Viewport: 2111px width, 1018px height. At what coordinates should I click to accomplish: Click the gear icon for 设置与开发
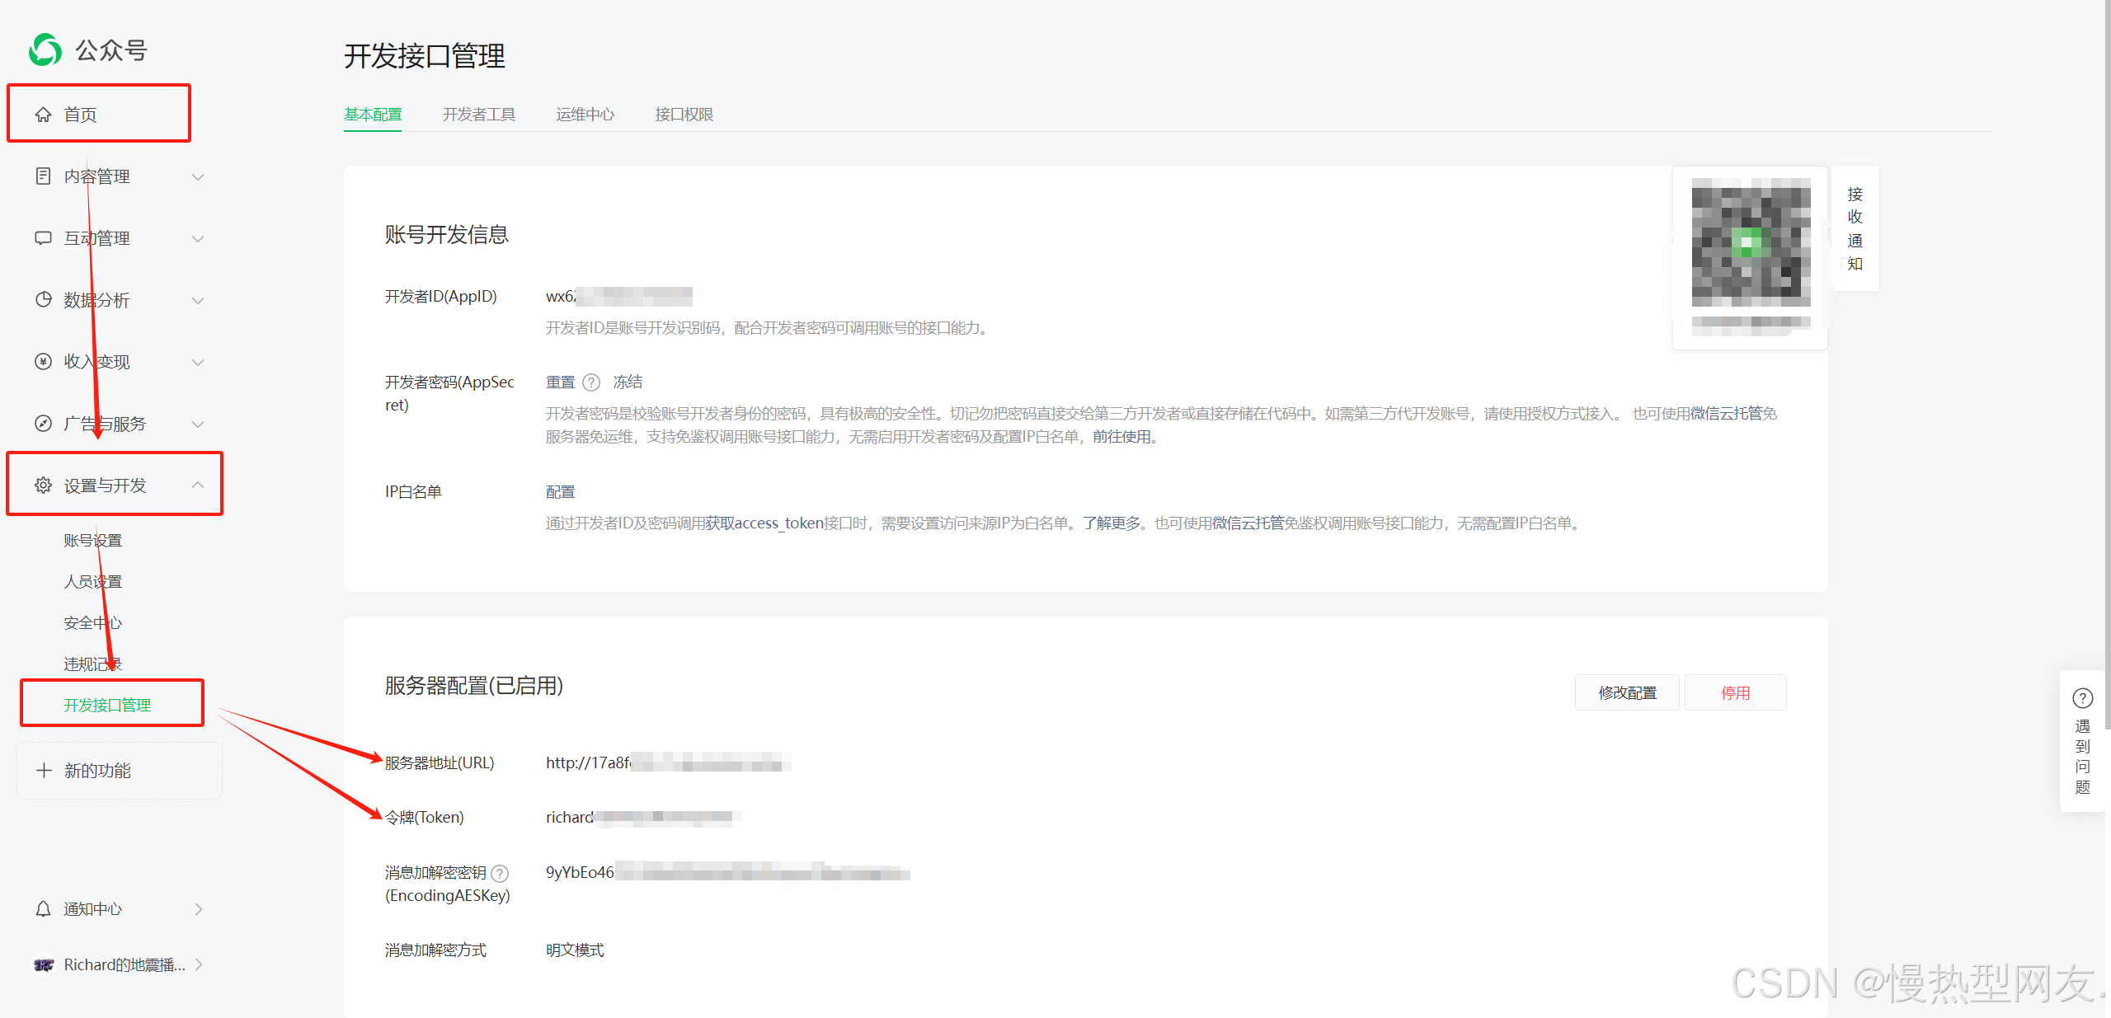(43, 485)
